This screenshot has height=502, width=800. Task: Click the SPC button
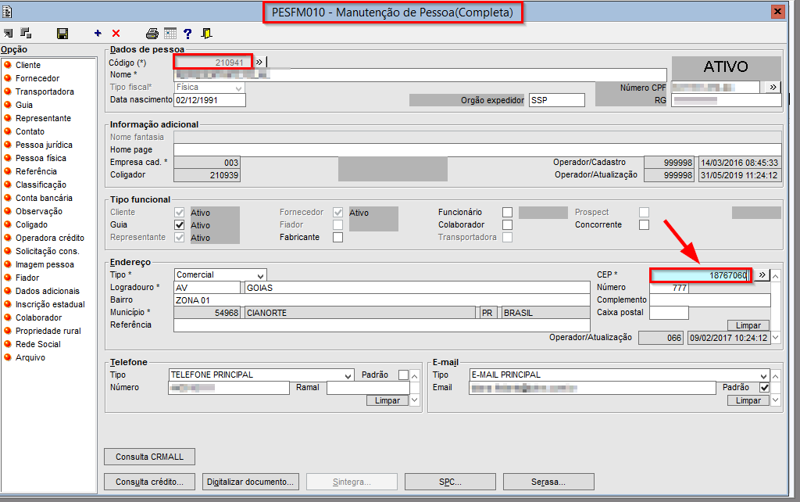[x=450, y=482]
